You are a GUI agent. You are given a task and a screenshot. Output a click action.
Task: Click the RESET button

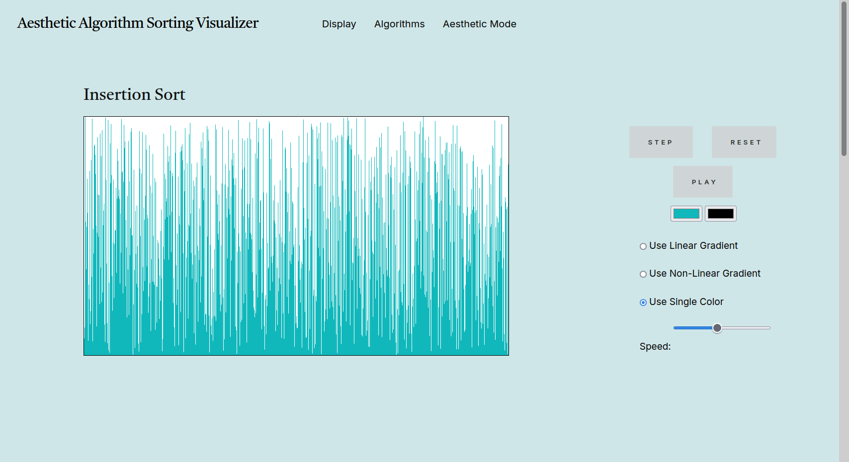click(744, 142)
